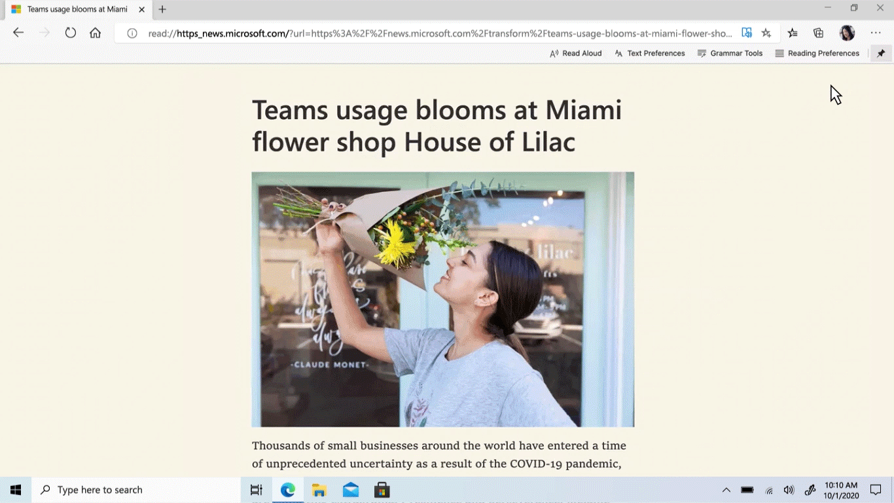Open the browser Settings and more menu
This screenshot has width=894, height=503.
click(875, 32)
